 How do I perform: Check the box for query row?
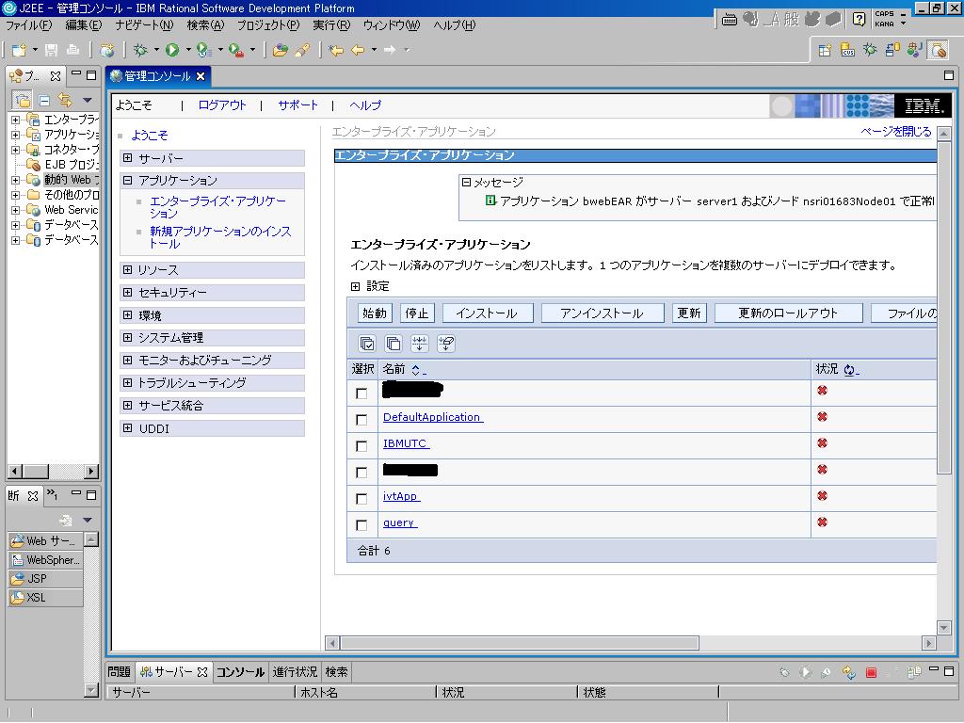[x=361, y=525]
